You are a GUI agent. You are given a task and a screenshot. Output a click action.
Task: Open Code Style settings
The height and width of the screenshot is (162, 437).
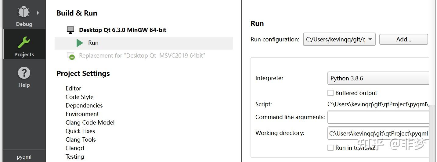tap(79, 97)
